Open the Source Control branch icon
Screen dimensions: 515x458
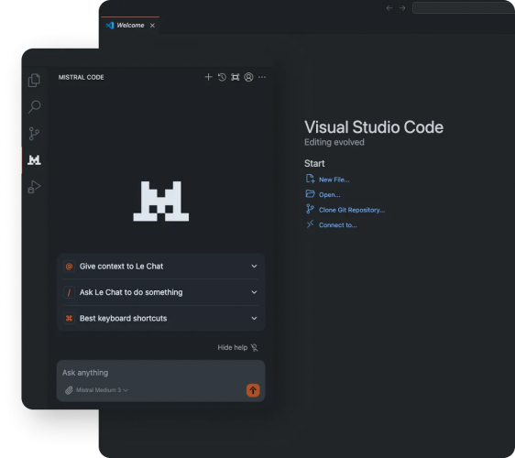[34, 134]
